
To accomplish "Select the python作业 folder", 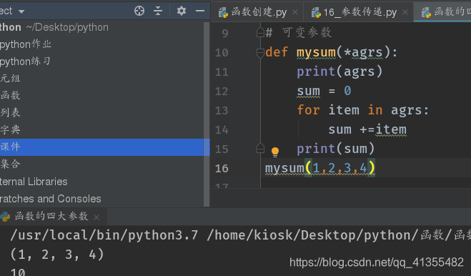I will 26,44.
